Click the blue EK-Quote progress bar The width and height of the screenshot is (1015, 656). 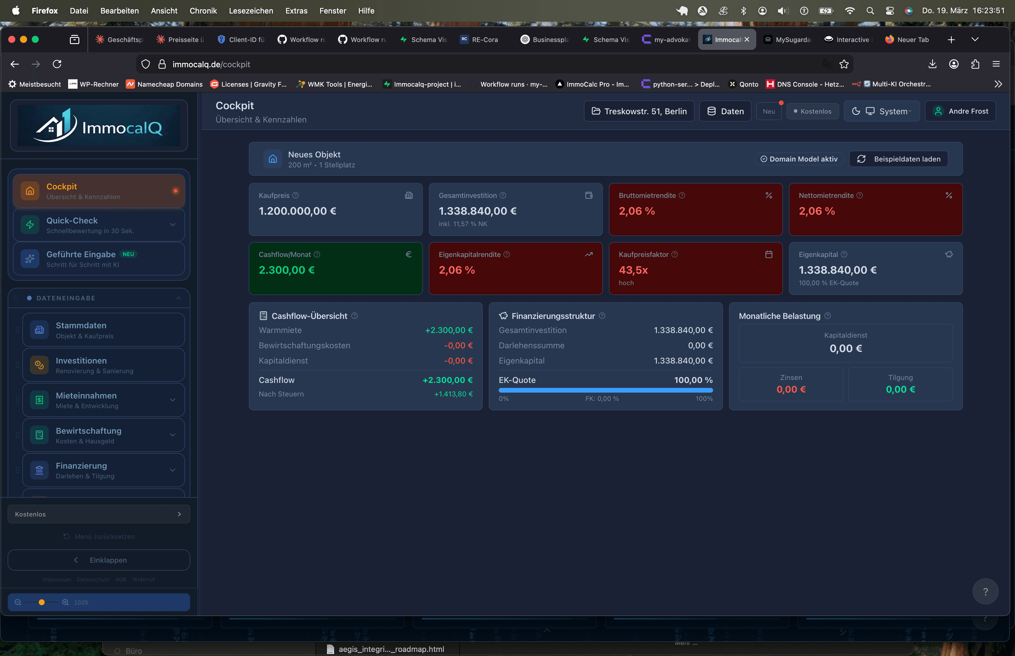[606, 390]
